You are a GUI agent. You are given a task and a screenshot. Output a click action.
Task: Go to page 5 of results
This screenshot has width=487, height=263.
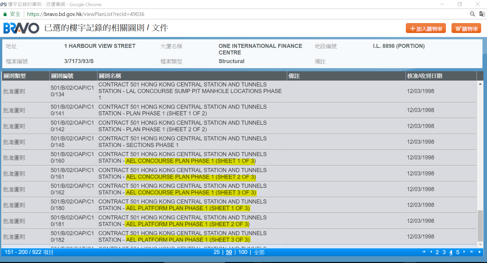[458, 252]
